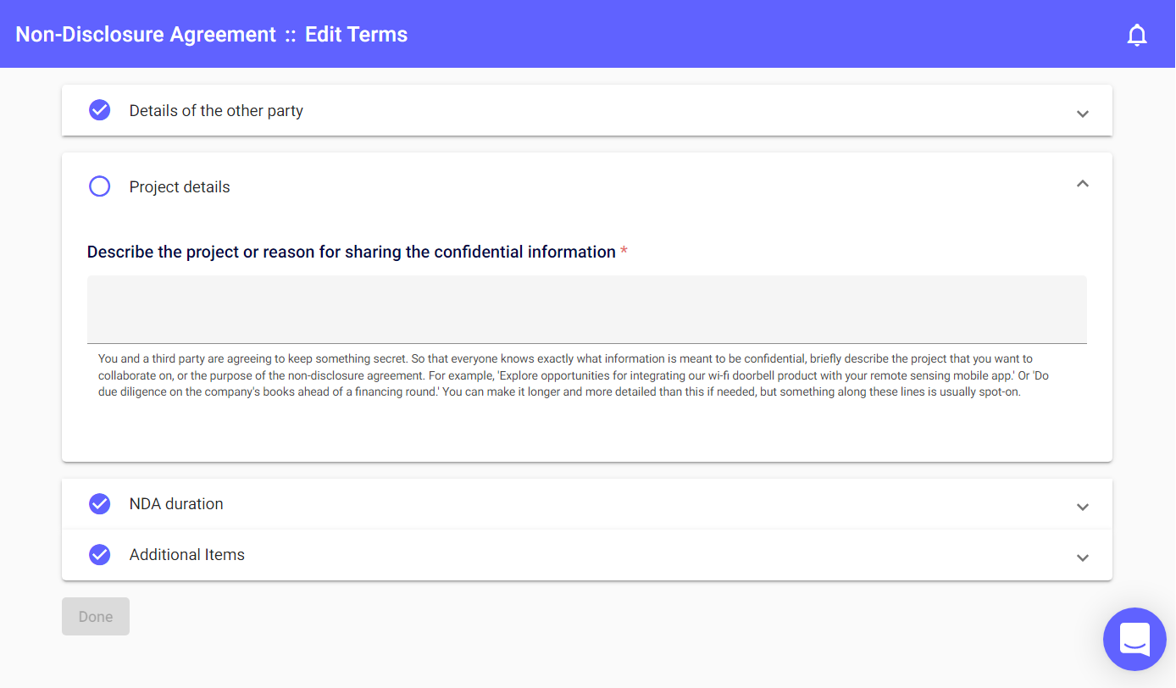The image size is (1176, 688).
Task: Select the Project details heading
Action: pyautogui.click(x=180, y=187)
